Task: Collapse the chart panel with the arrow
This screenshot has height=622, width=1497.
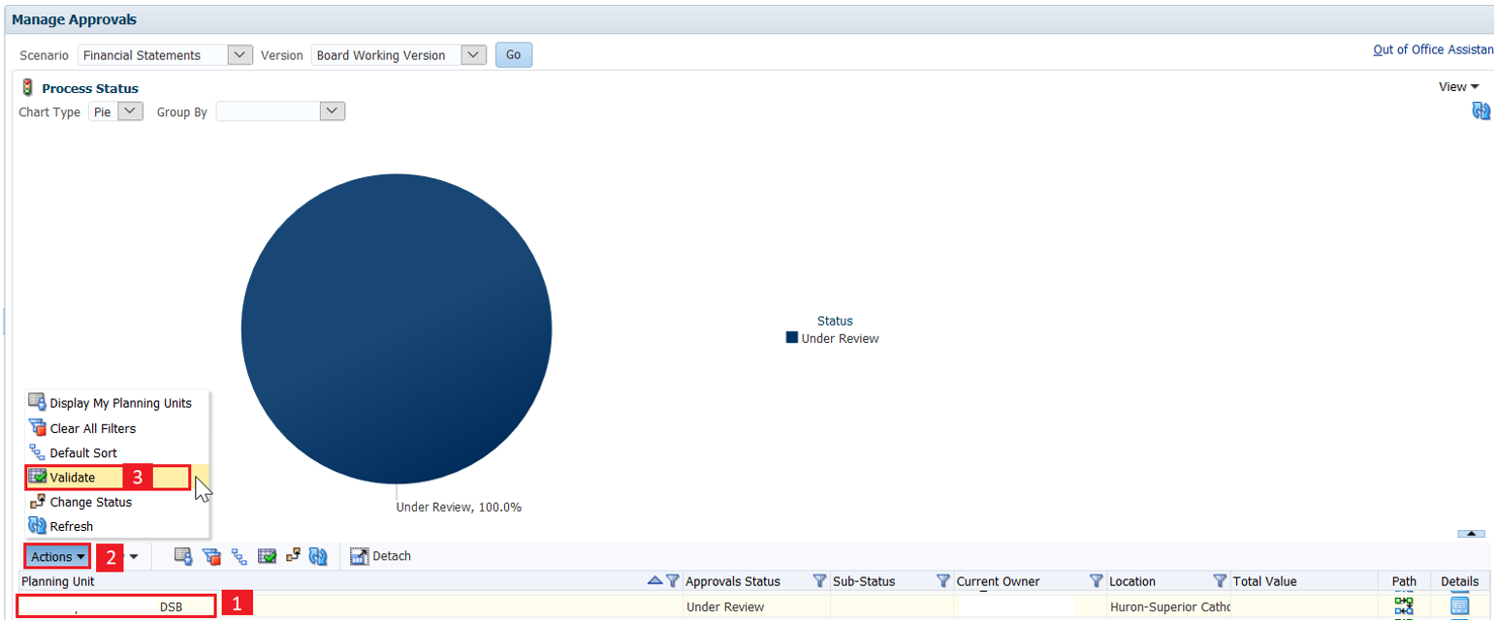Action: click(1470, 534)
